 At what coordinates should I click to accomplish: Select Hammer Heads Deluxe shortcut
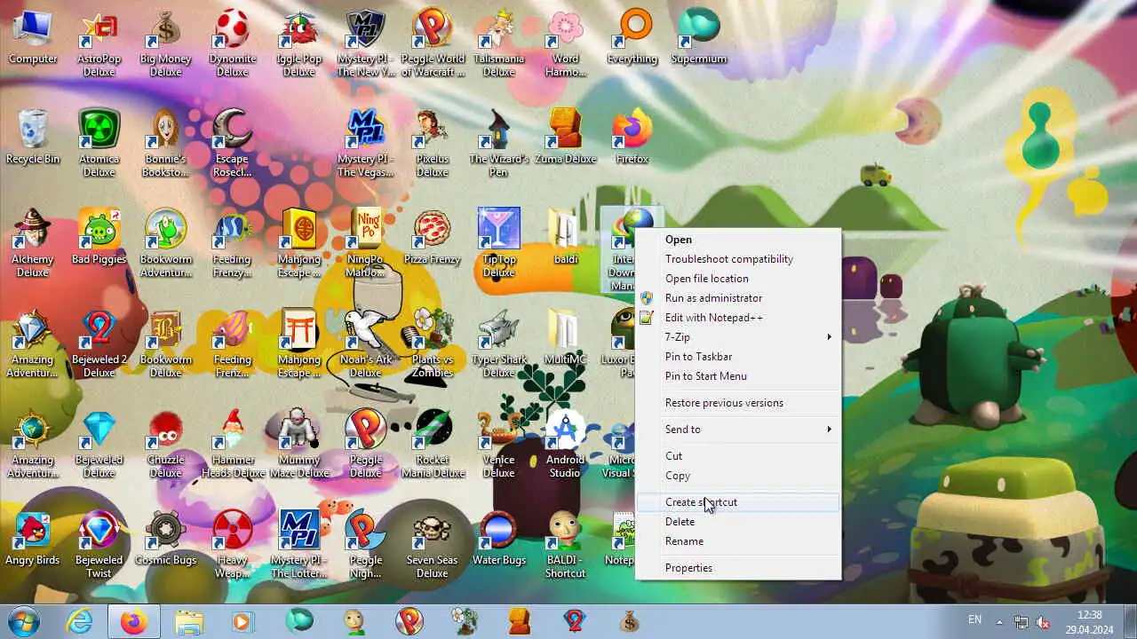233,445
